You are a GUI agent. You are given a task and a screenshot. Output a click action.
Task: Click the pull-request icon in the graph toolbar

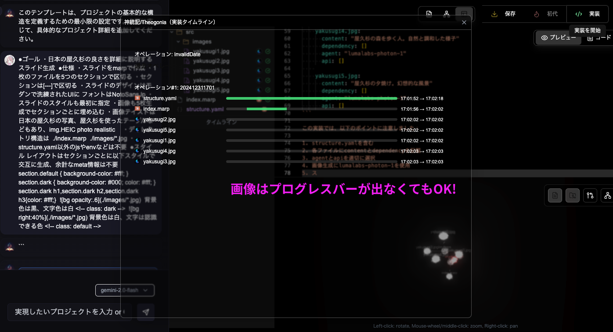(x=590, y=195)
